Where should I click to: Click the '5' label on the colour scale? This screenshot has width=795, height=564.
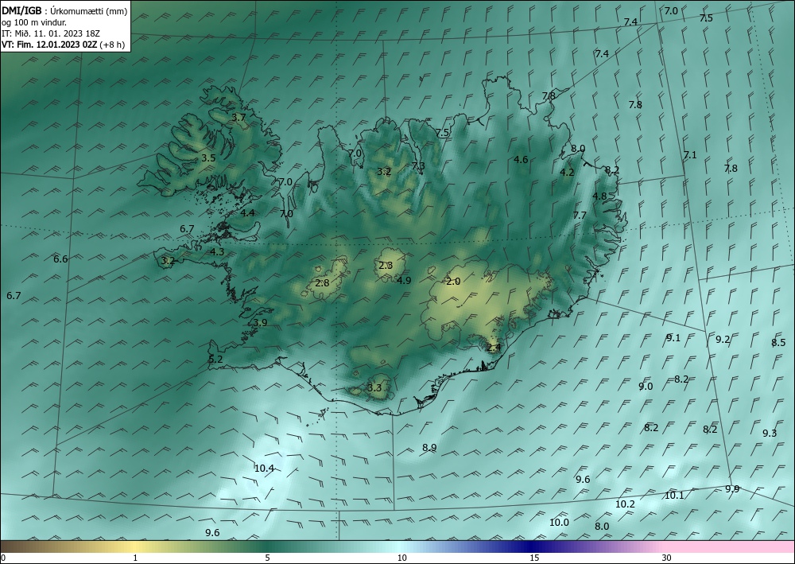pyautogui.click(x=267, y=558)
